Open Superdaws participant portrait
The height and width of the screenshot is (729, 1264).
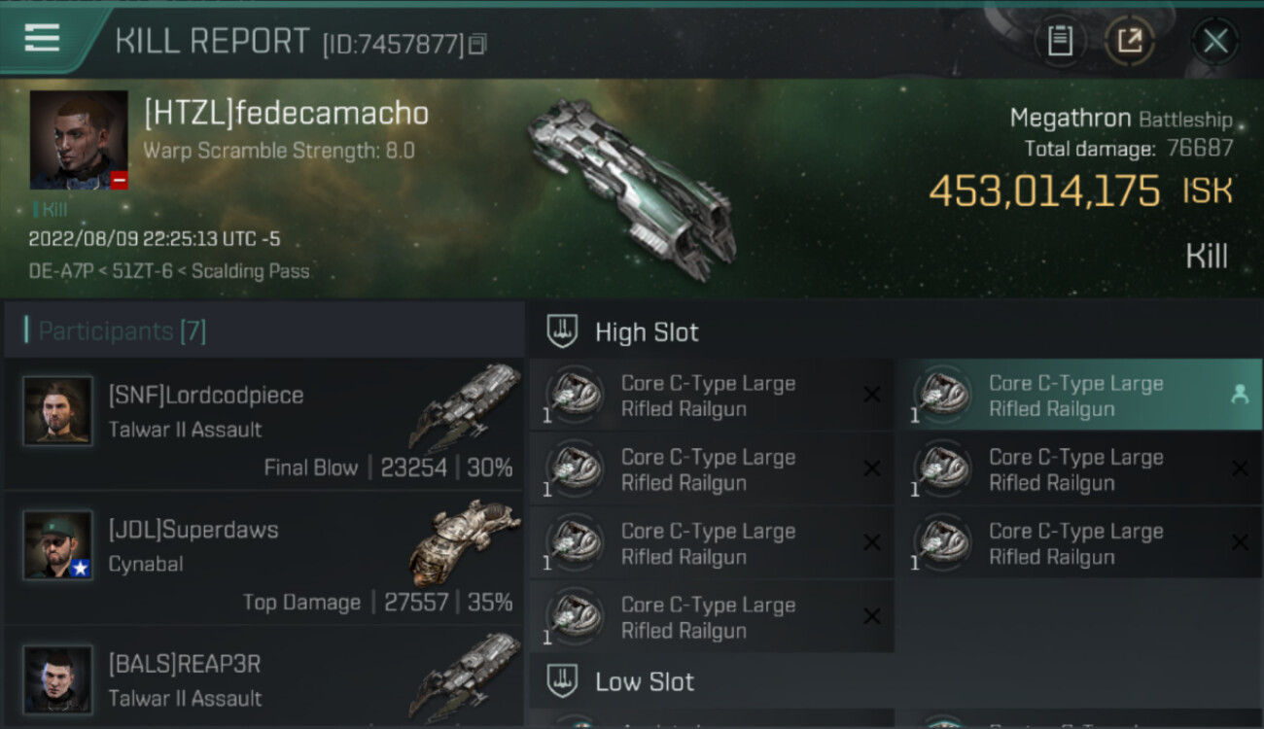58,545
